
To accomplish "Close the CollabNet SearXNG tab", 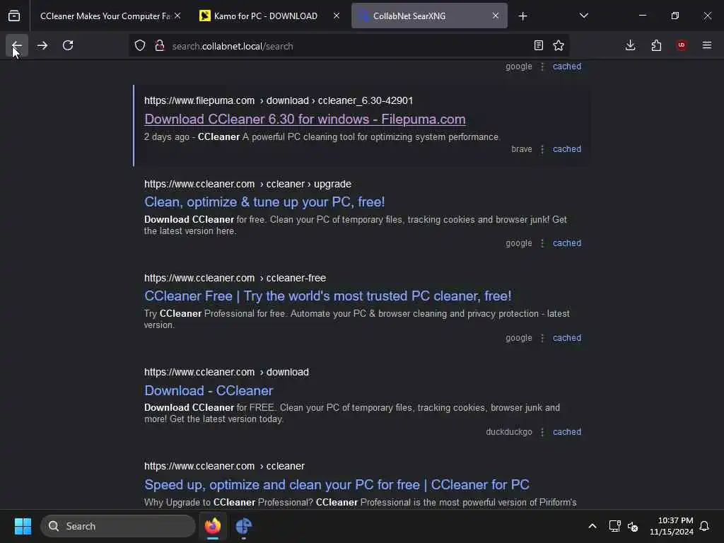I will pyautogui.click(x=496, y=16).
